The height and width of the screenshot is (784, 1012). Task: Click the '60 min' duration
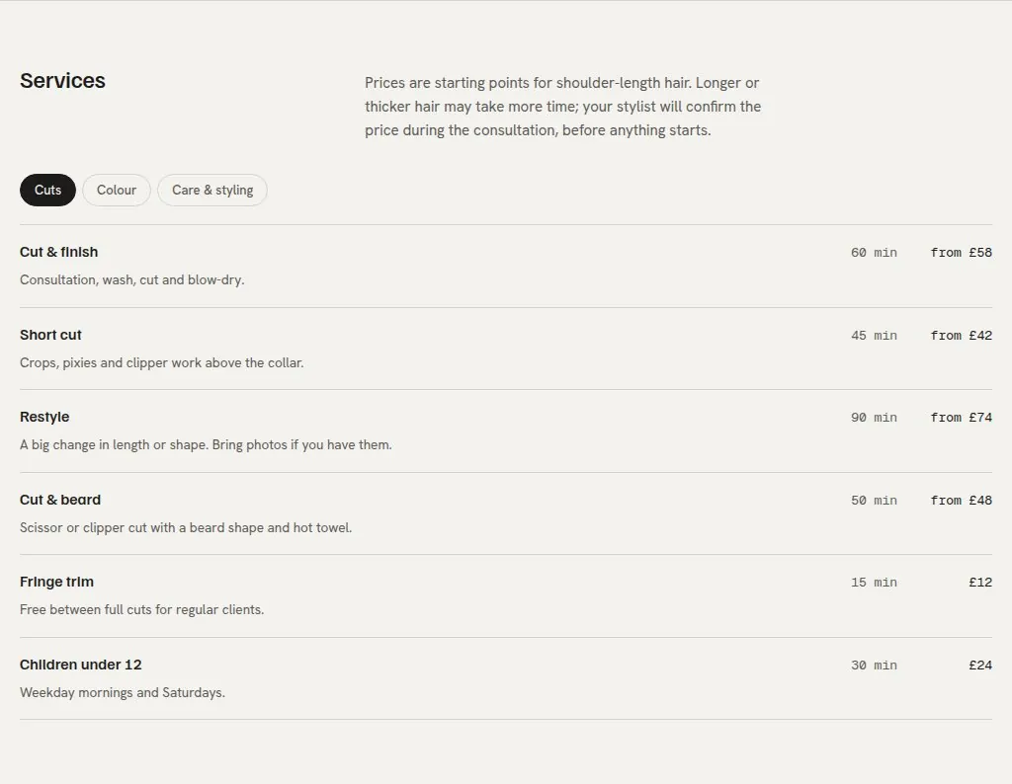pyautogui.click(x=874, y=253)
